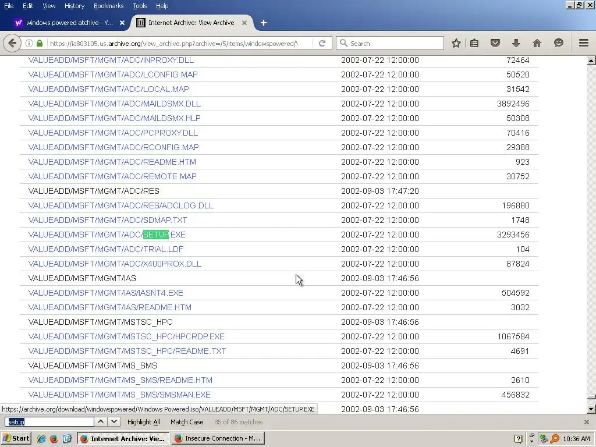The image size is (596, 447).
Task: Open the ADC/SDMAP.TXT link
Action: coord(108,220)
